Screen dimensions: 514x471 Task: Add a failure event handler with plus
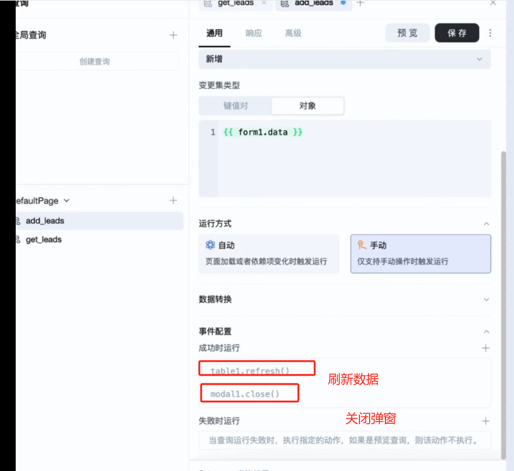point(485,421)
